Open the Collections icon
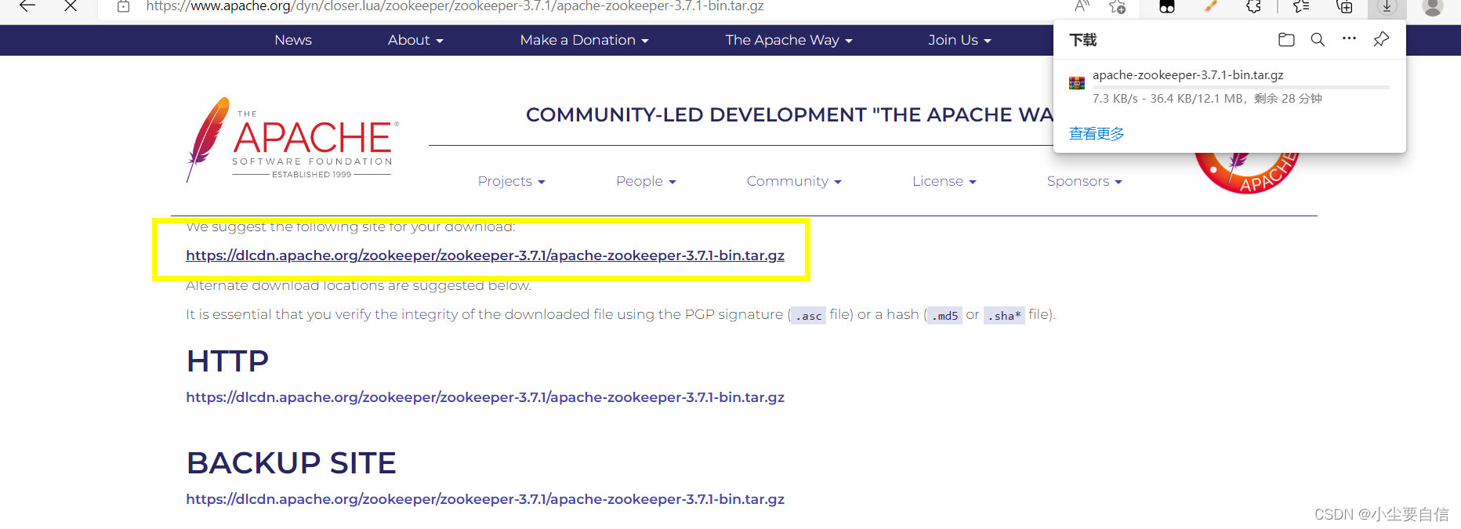This screenshot has width=1461, height=529. pyautogui.click(x=1345, y=6)
